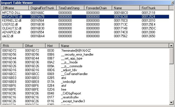Click Name value 00017562

(x=121, y=36)
